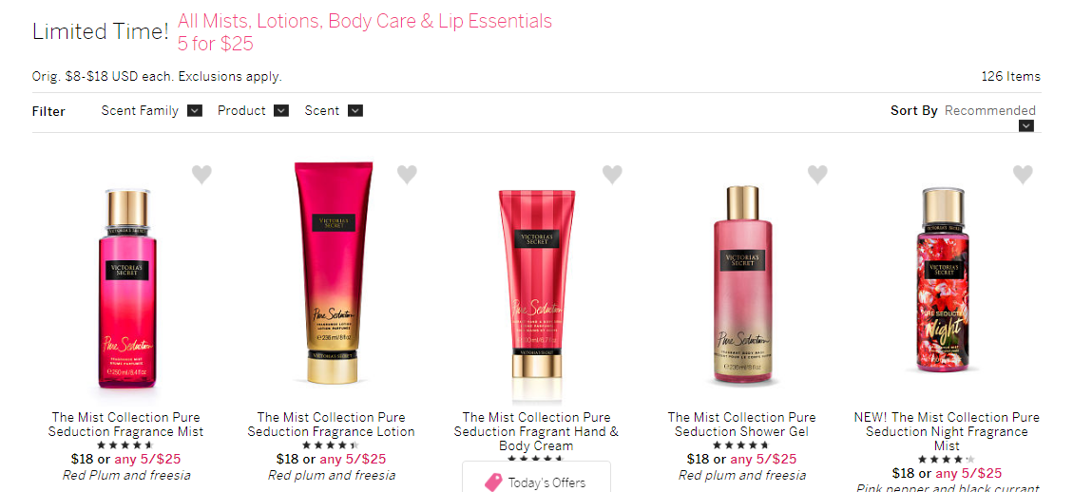
Task: Click the 5 for $25 promotion heading
Action: [216, 44]
